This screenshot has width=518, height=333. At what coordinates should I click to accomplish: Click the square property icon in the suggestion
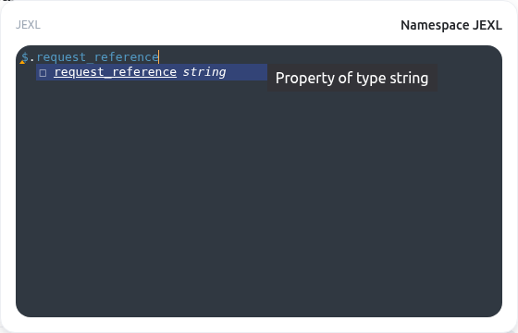tap(43, 73)
